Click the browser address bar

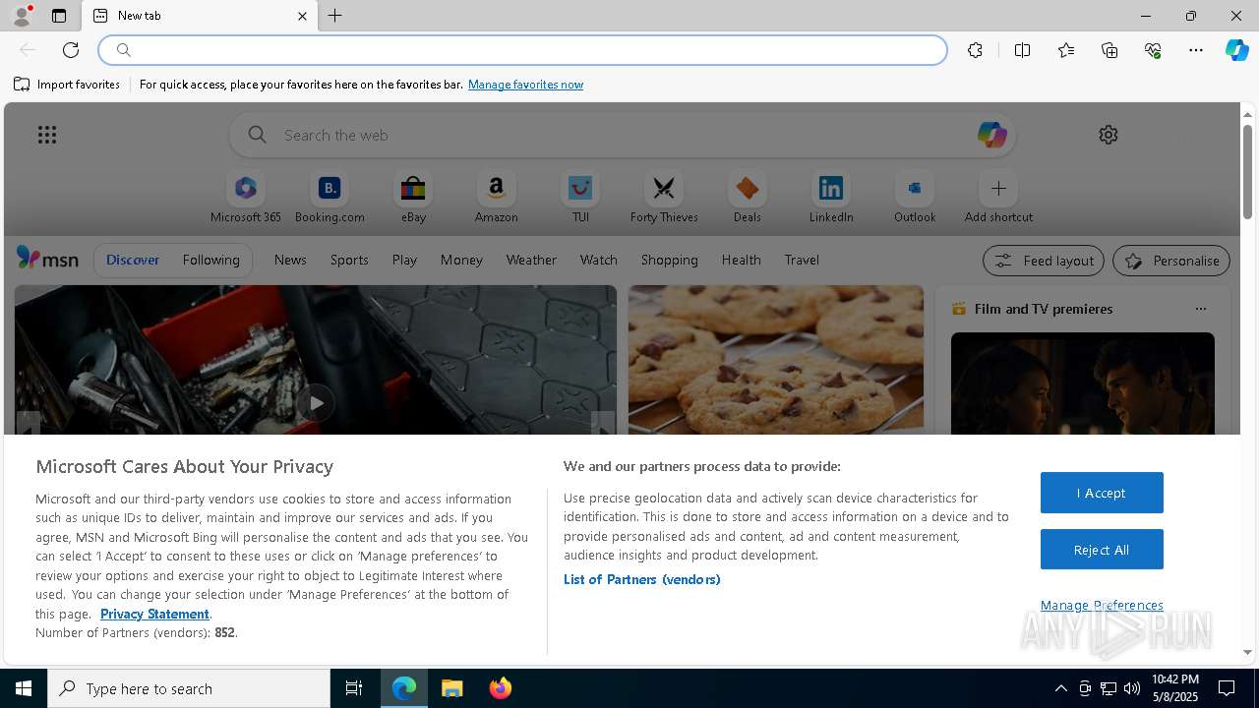[523, 50]
